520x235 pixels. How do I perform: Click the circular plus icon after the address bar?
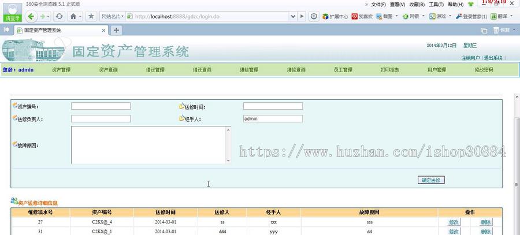314,16
